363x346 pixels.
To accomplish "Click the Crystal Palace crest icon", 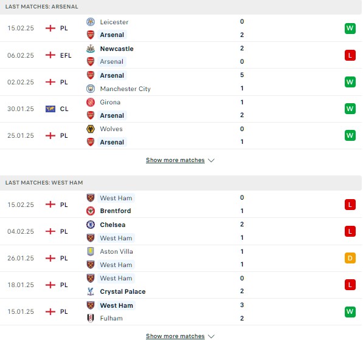I will click(91, 291).
